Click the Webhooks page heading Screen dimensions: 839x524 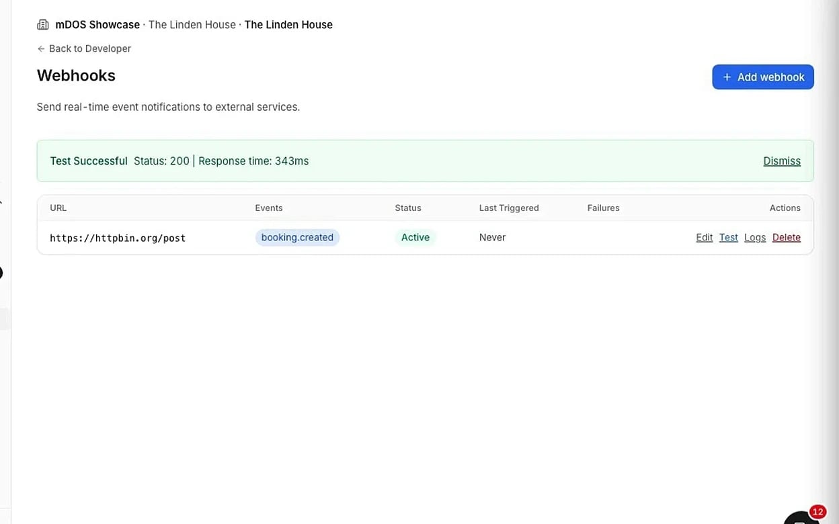(x=76, y=75)
